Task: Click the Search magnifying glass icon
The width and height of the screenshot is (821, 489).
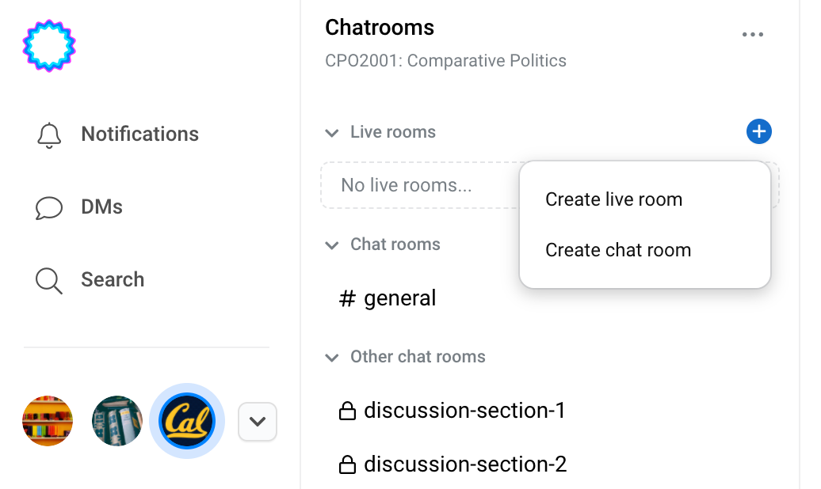Action: (49, 280)
